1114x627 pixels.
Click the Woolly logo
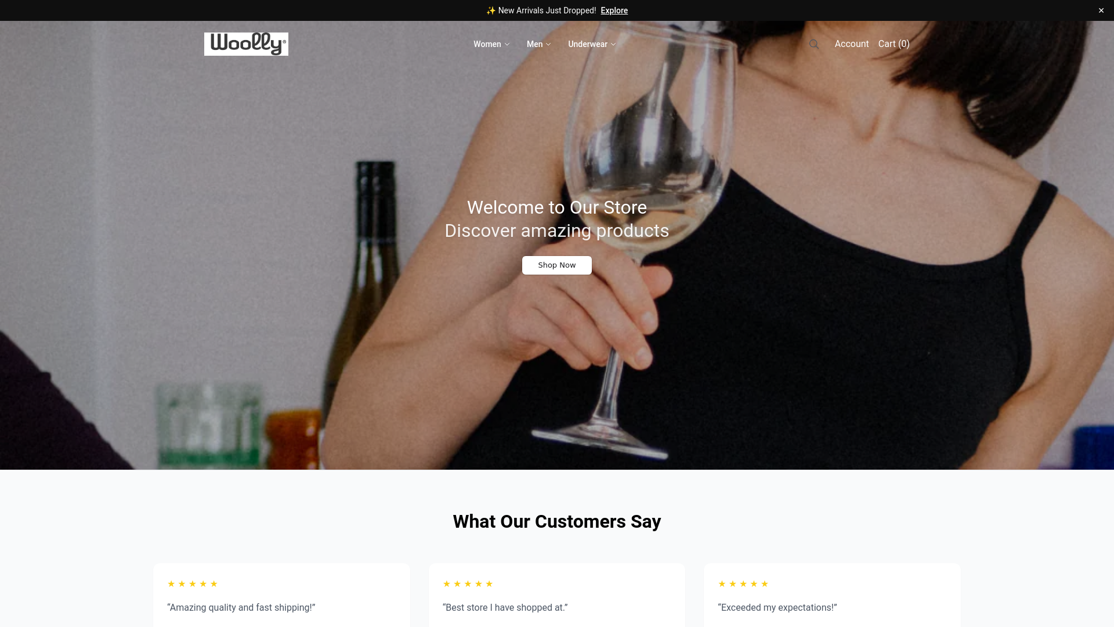(246, 44)
